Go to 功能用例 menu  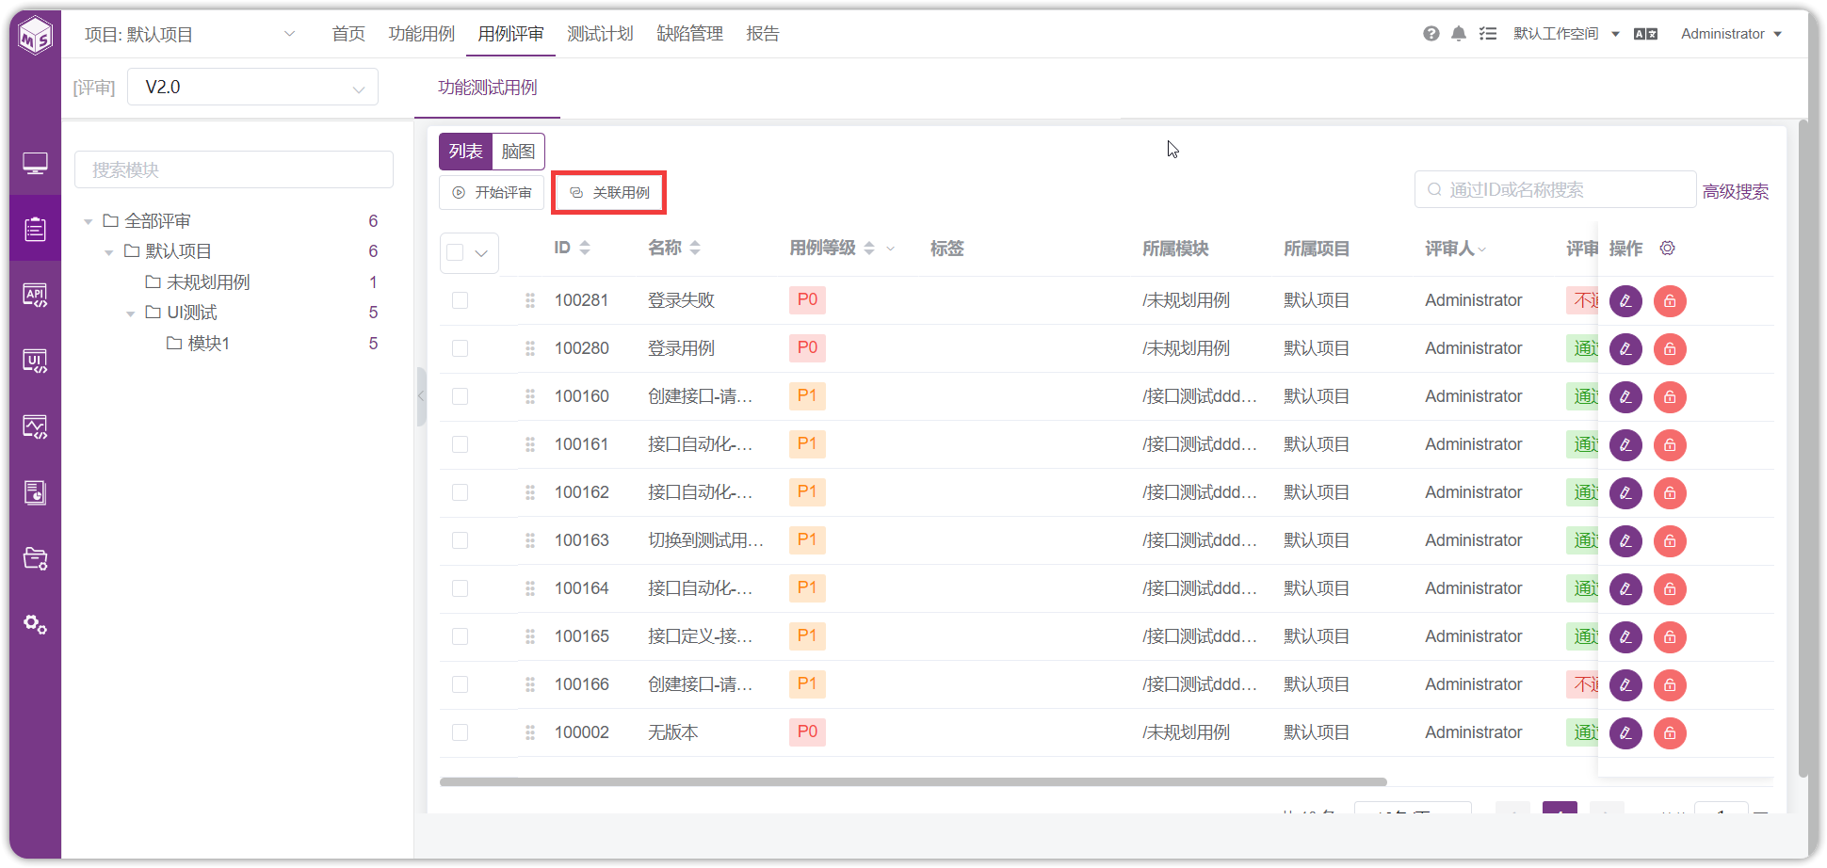[x=421, y=34]
